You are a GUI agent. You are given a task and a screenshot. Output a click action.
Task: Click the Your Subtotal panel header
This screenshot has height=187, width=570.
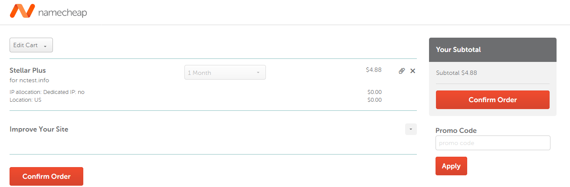click(x=492, y=49)
